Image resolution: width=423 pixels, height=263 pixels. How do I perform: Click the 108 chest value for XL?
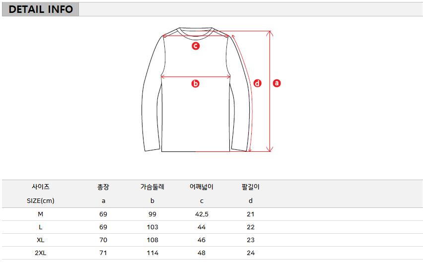pos(152,240)
